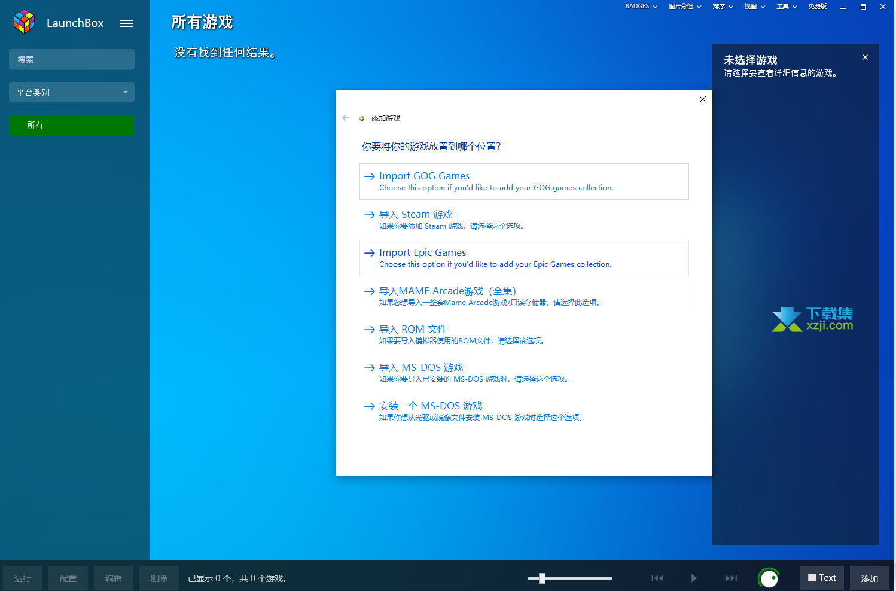Open the 图片分组 dropdown
The image size is (896, 591).
685,7
